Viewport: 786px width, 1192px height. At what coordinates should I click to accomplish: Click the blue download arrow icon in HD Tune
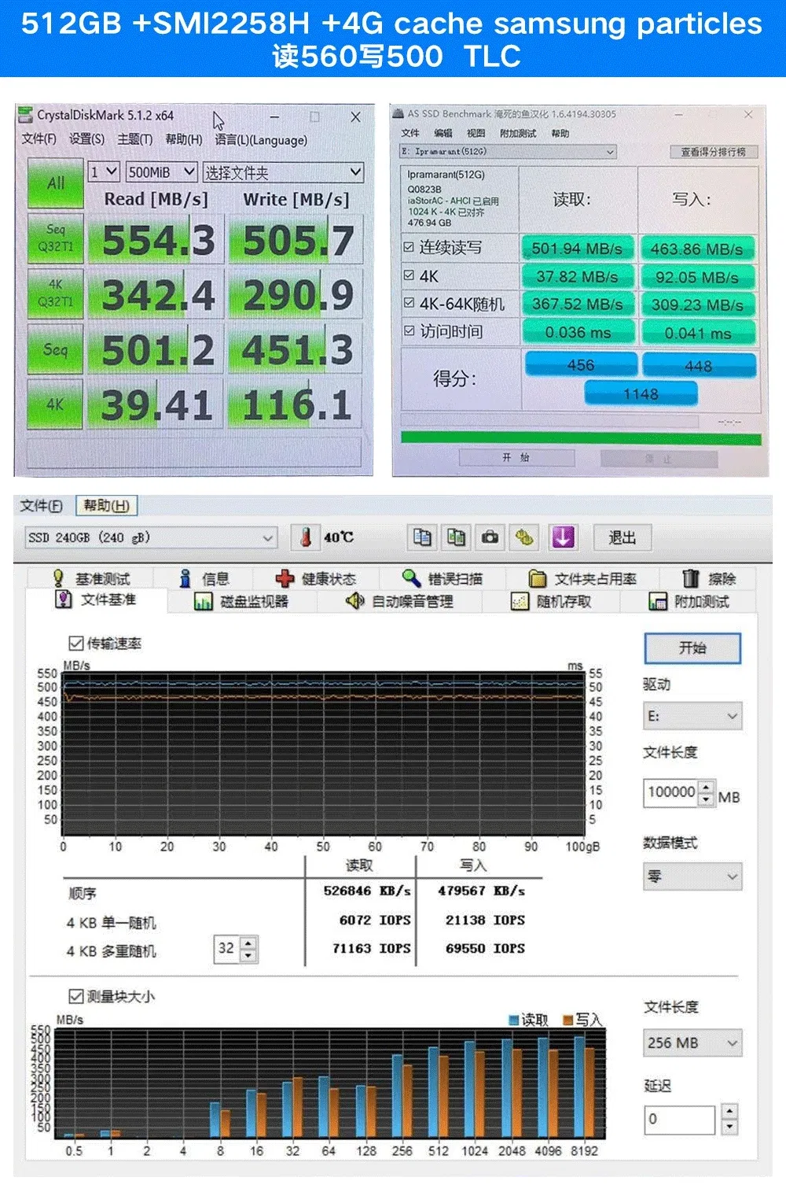tap(564, 537)
